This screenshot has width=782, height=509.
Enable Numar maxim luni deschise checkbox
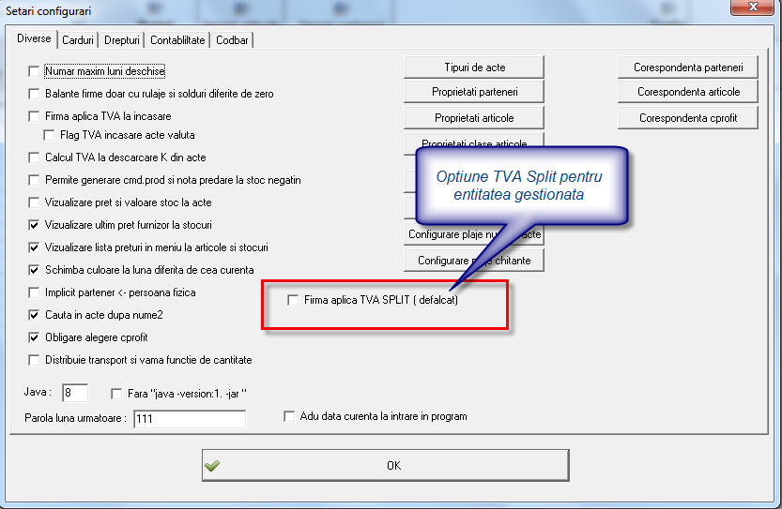tap(34, 71)
